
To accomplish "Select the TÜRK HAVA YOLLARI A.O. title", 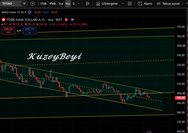I will pyautogui.click(x=26, y=20).
